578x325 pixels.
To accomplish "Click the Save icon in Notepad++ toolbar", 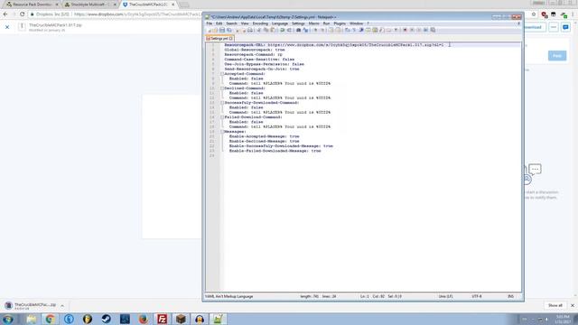I will (222, 30).
